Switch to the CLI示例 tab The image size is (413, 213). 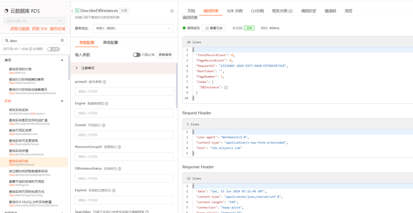pyautogui.click(x=257, y=11)
